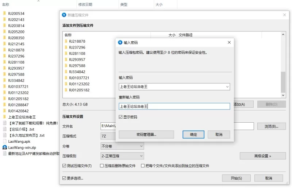Open 密码管理器... button
The height and width of the screenshot is (188, 292).
tap(146, 135)
